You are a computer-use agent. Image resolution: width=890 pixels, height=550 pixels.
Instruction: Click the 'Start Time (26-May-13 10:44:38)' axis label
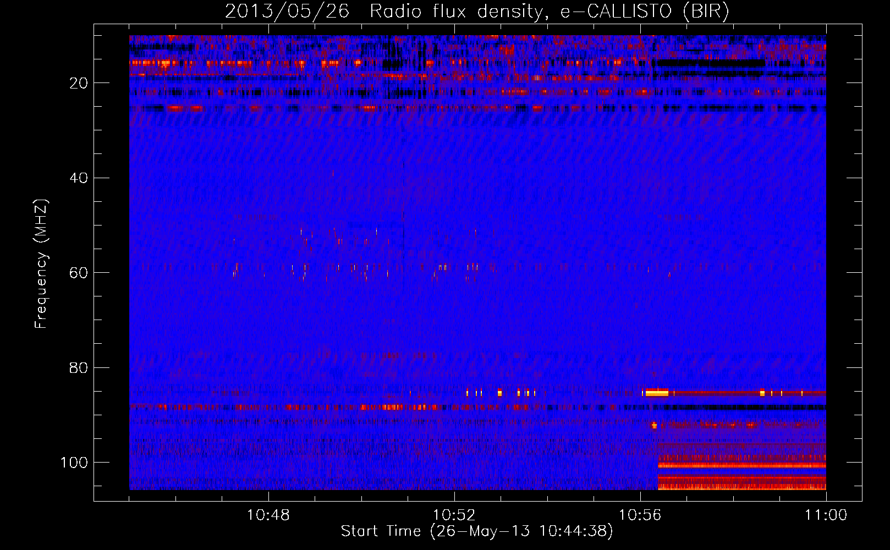(477, 531)
